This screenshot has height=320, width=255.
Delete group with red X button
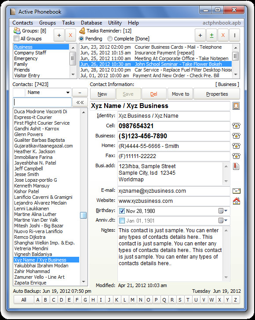point(70,35)
